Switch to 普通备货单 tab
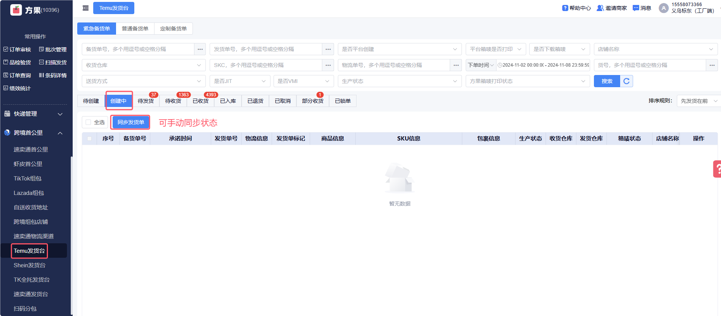This screenshot has height=316, width=721. [x=135, y=29]
